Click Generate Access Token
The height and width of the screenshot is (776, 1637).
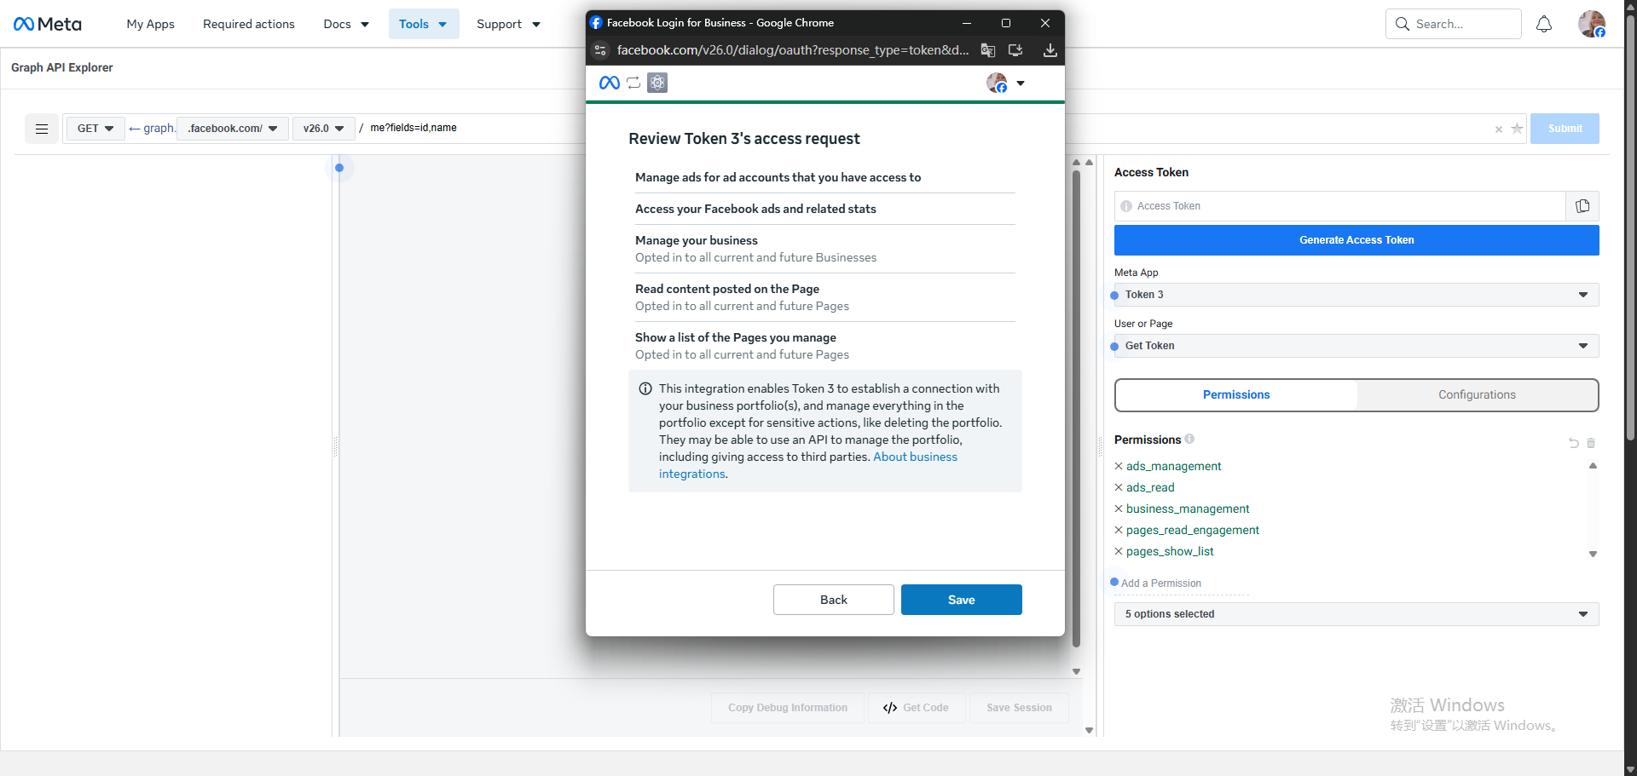pyautogui.click(x=1356, y=240)
